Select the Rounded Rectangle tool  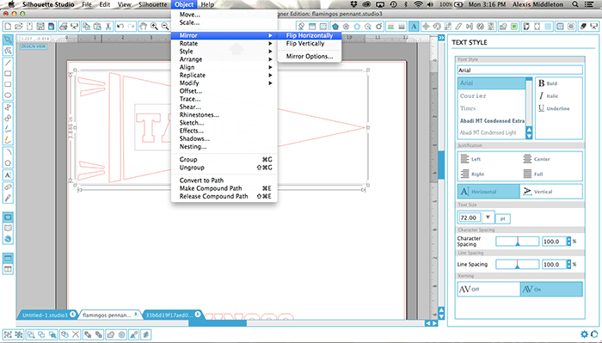8,85
